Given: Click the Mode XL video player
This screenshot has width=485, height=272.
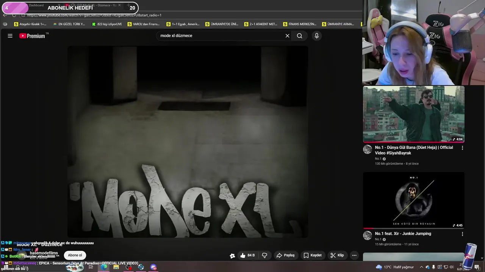Looking at the screenshot, I should (x=188, y=142).
